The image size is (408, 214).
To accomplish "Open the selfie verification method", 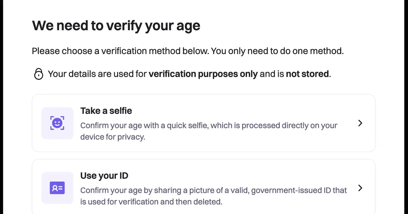I will (x=203, y=123).
